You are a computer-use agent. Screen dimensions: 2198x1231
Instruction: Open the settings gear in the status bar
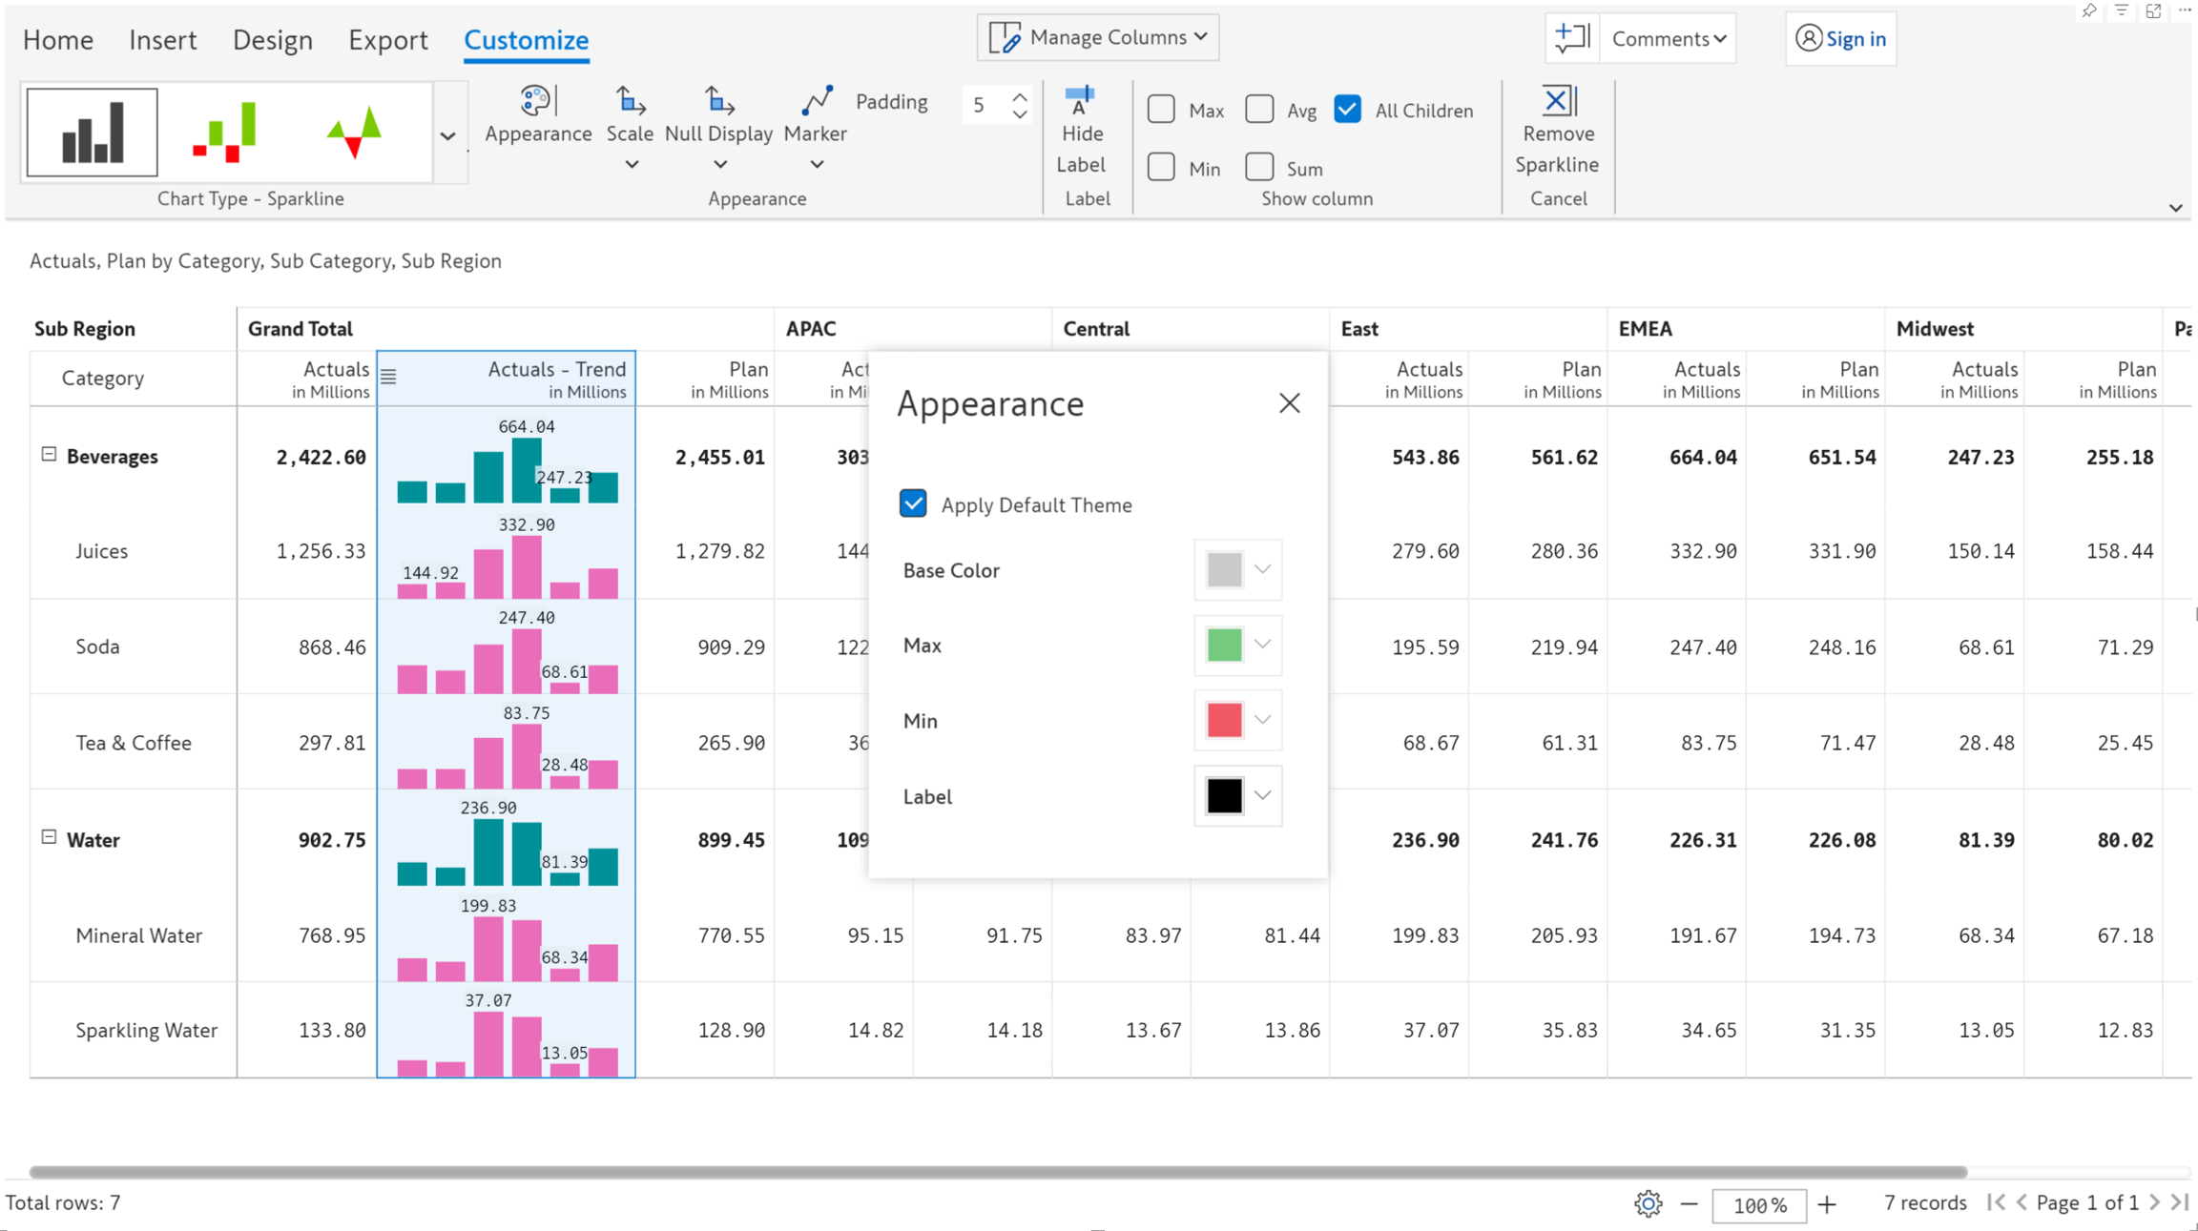1648,1203
